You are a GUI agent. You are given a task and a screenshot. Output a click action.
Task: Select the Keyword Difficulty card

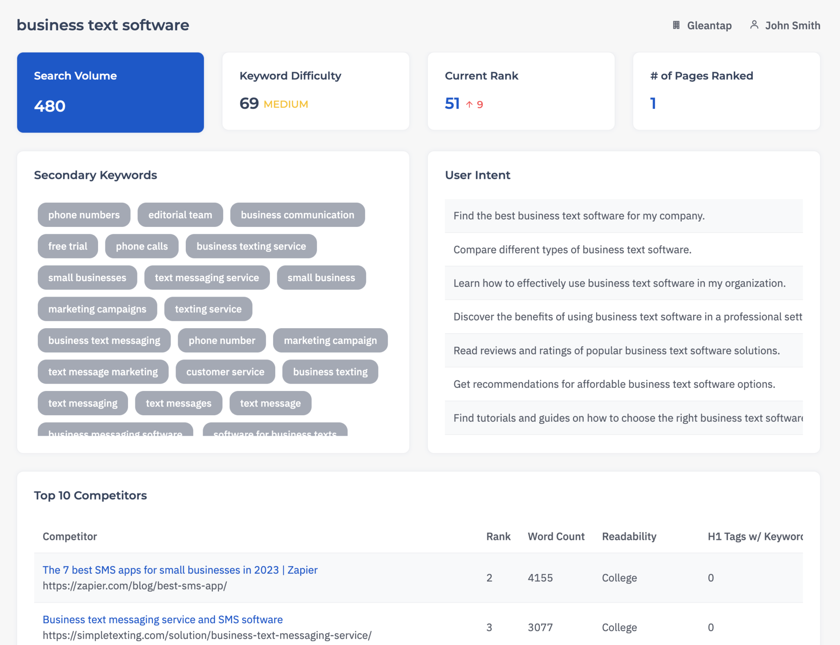click(x=315, y=91)
